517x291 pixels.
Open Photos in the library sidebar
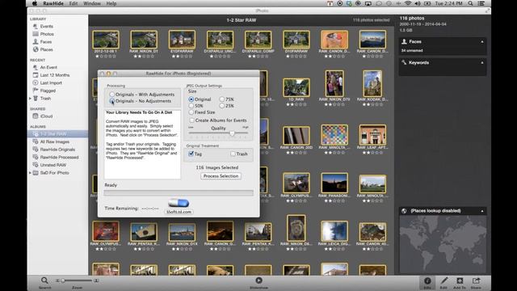tap(47, 34)
